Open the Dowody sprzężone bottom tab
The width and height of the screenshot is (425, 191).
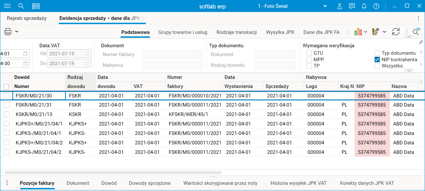tap(150, 183)
